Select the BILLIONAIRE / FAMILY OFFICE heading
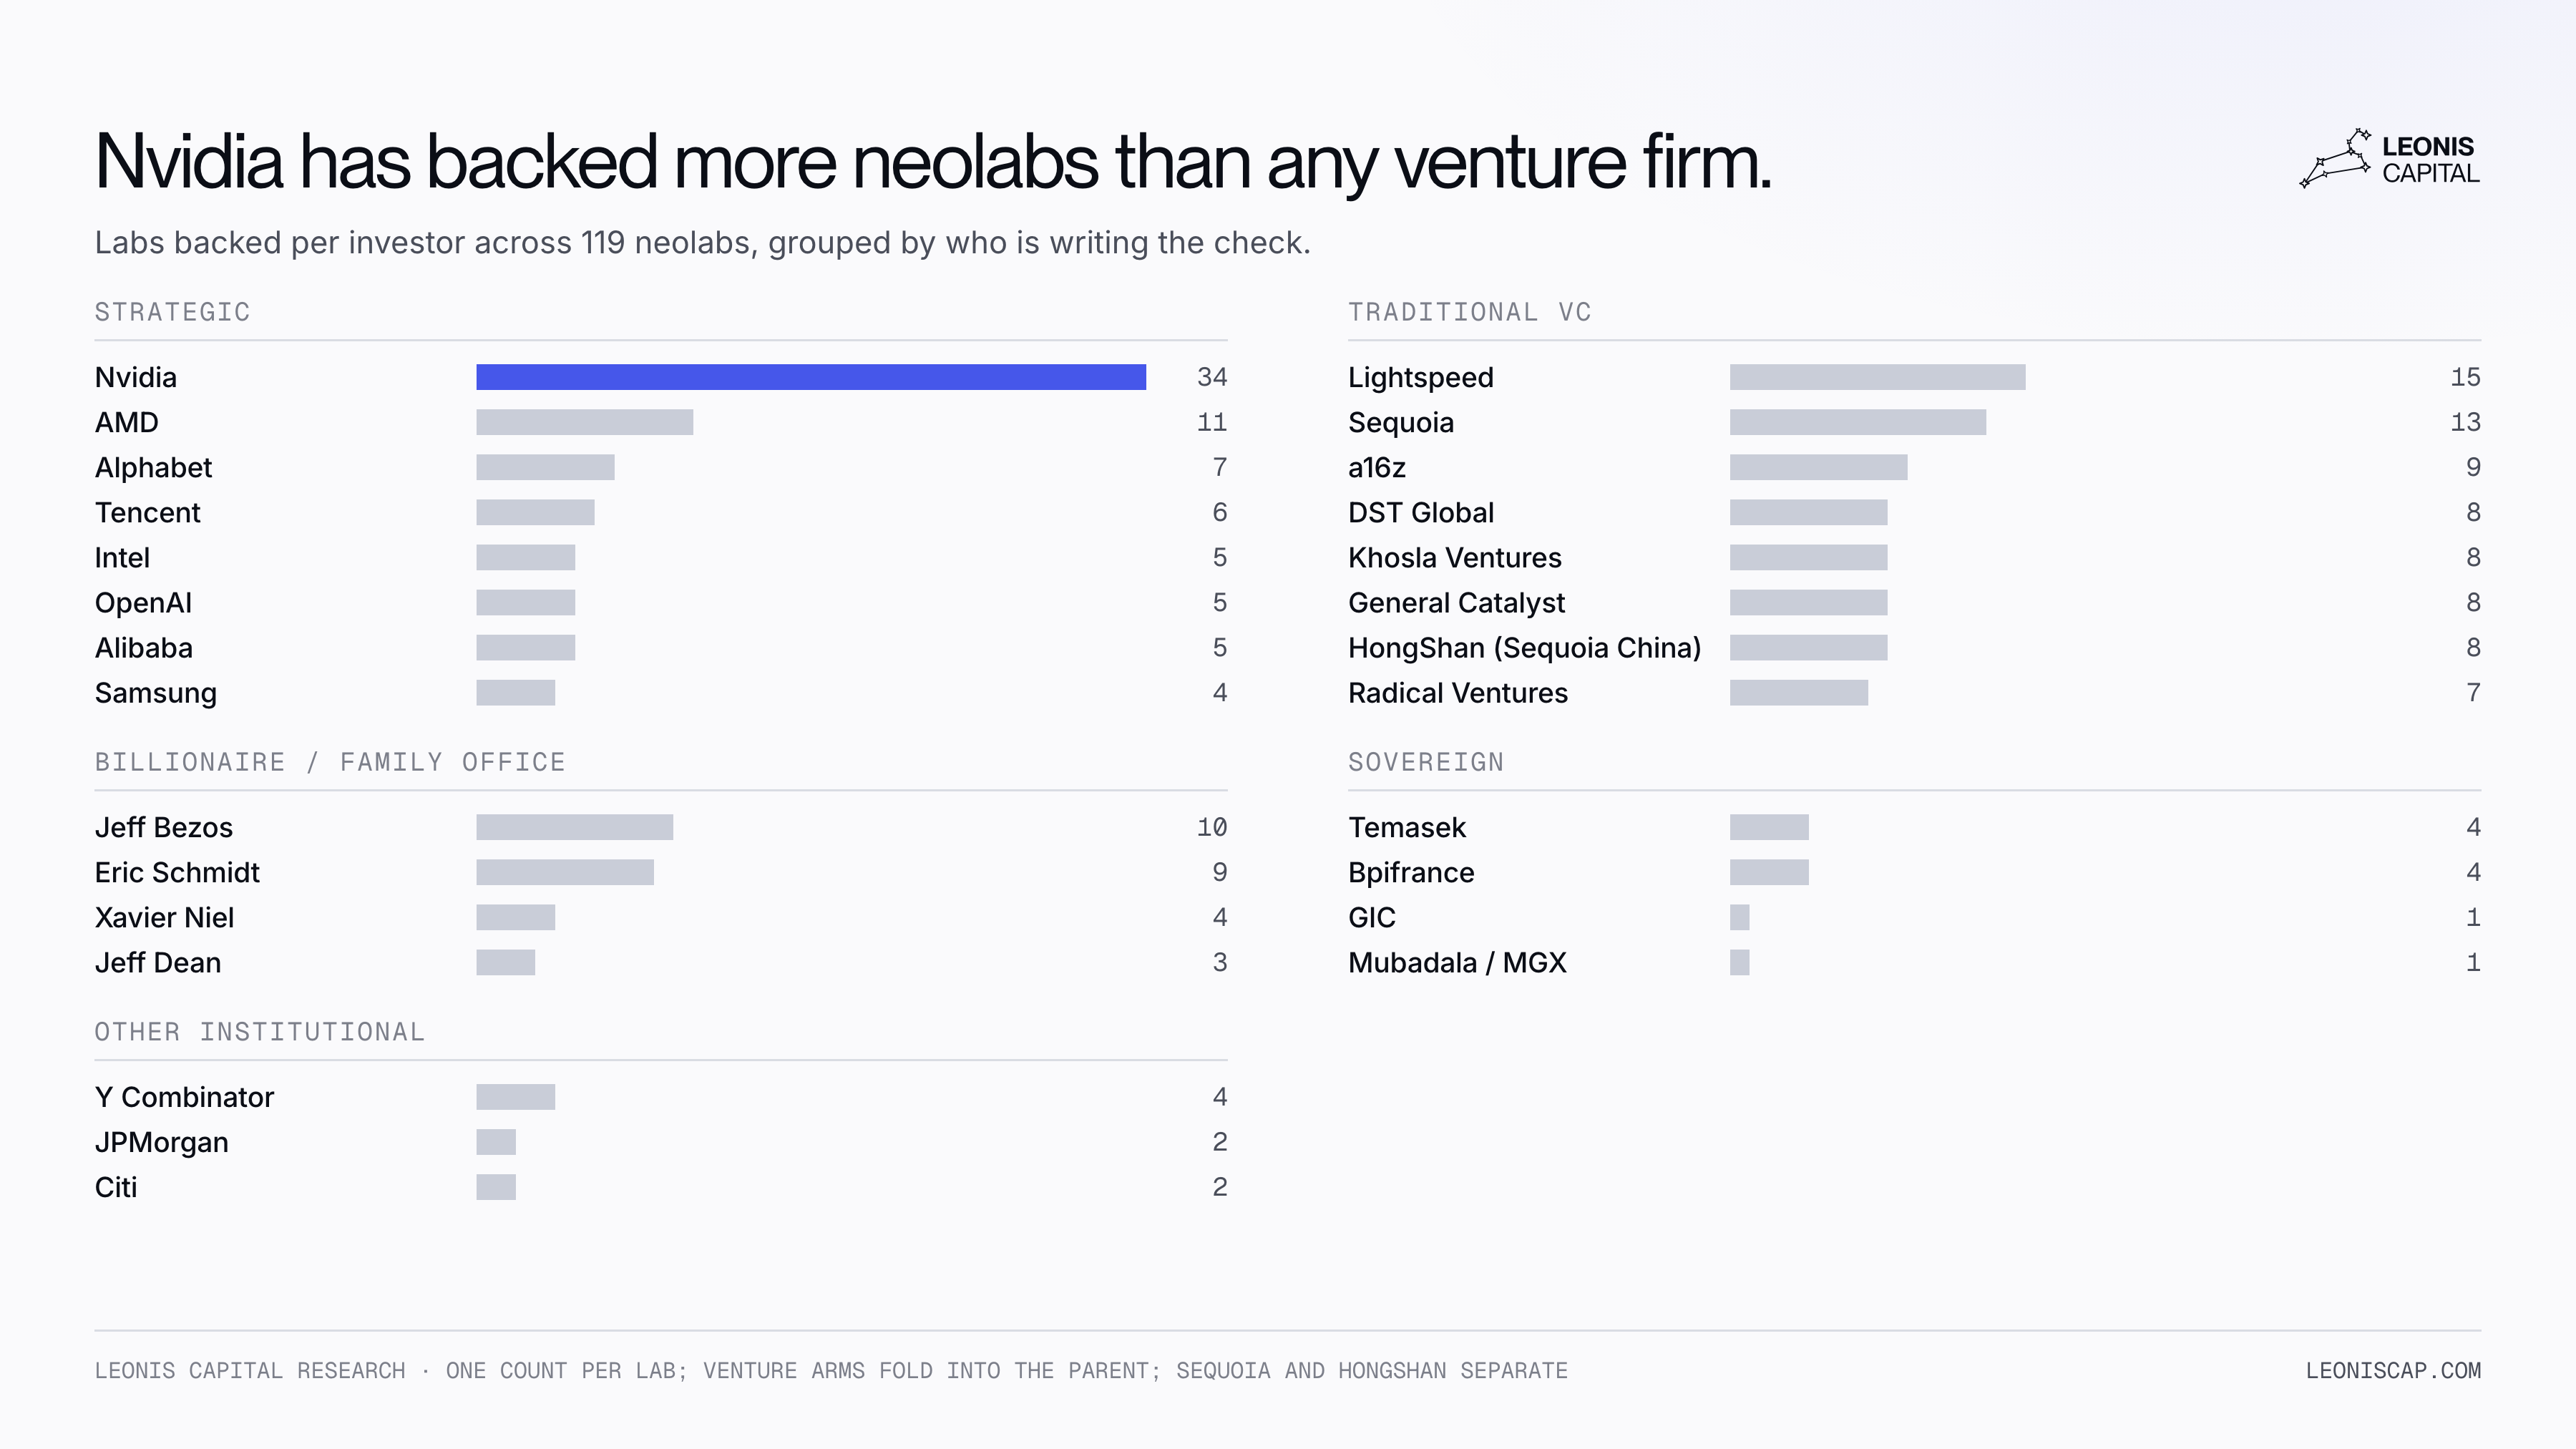Viewport: 2576px width, 1449px height. (x=330, y=762)
